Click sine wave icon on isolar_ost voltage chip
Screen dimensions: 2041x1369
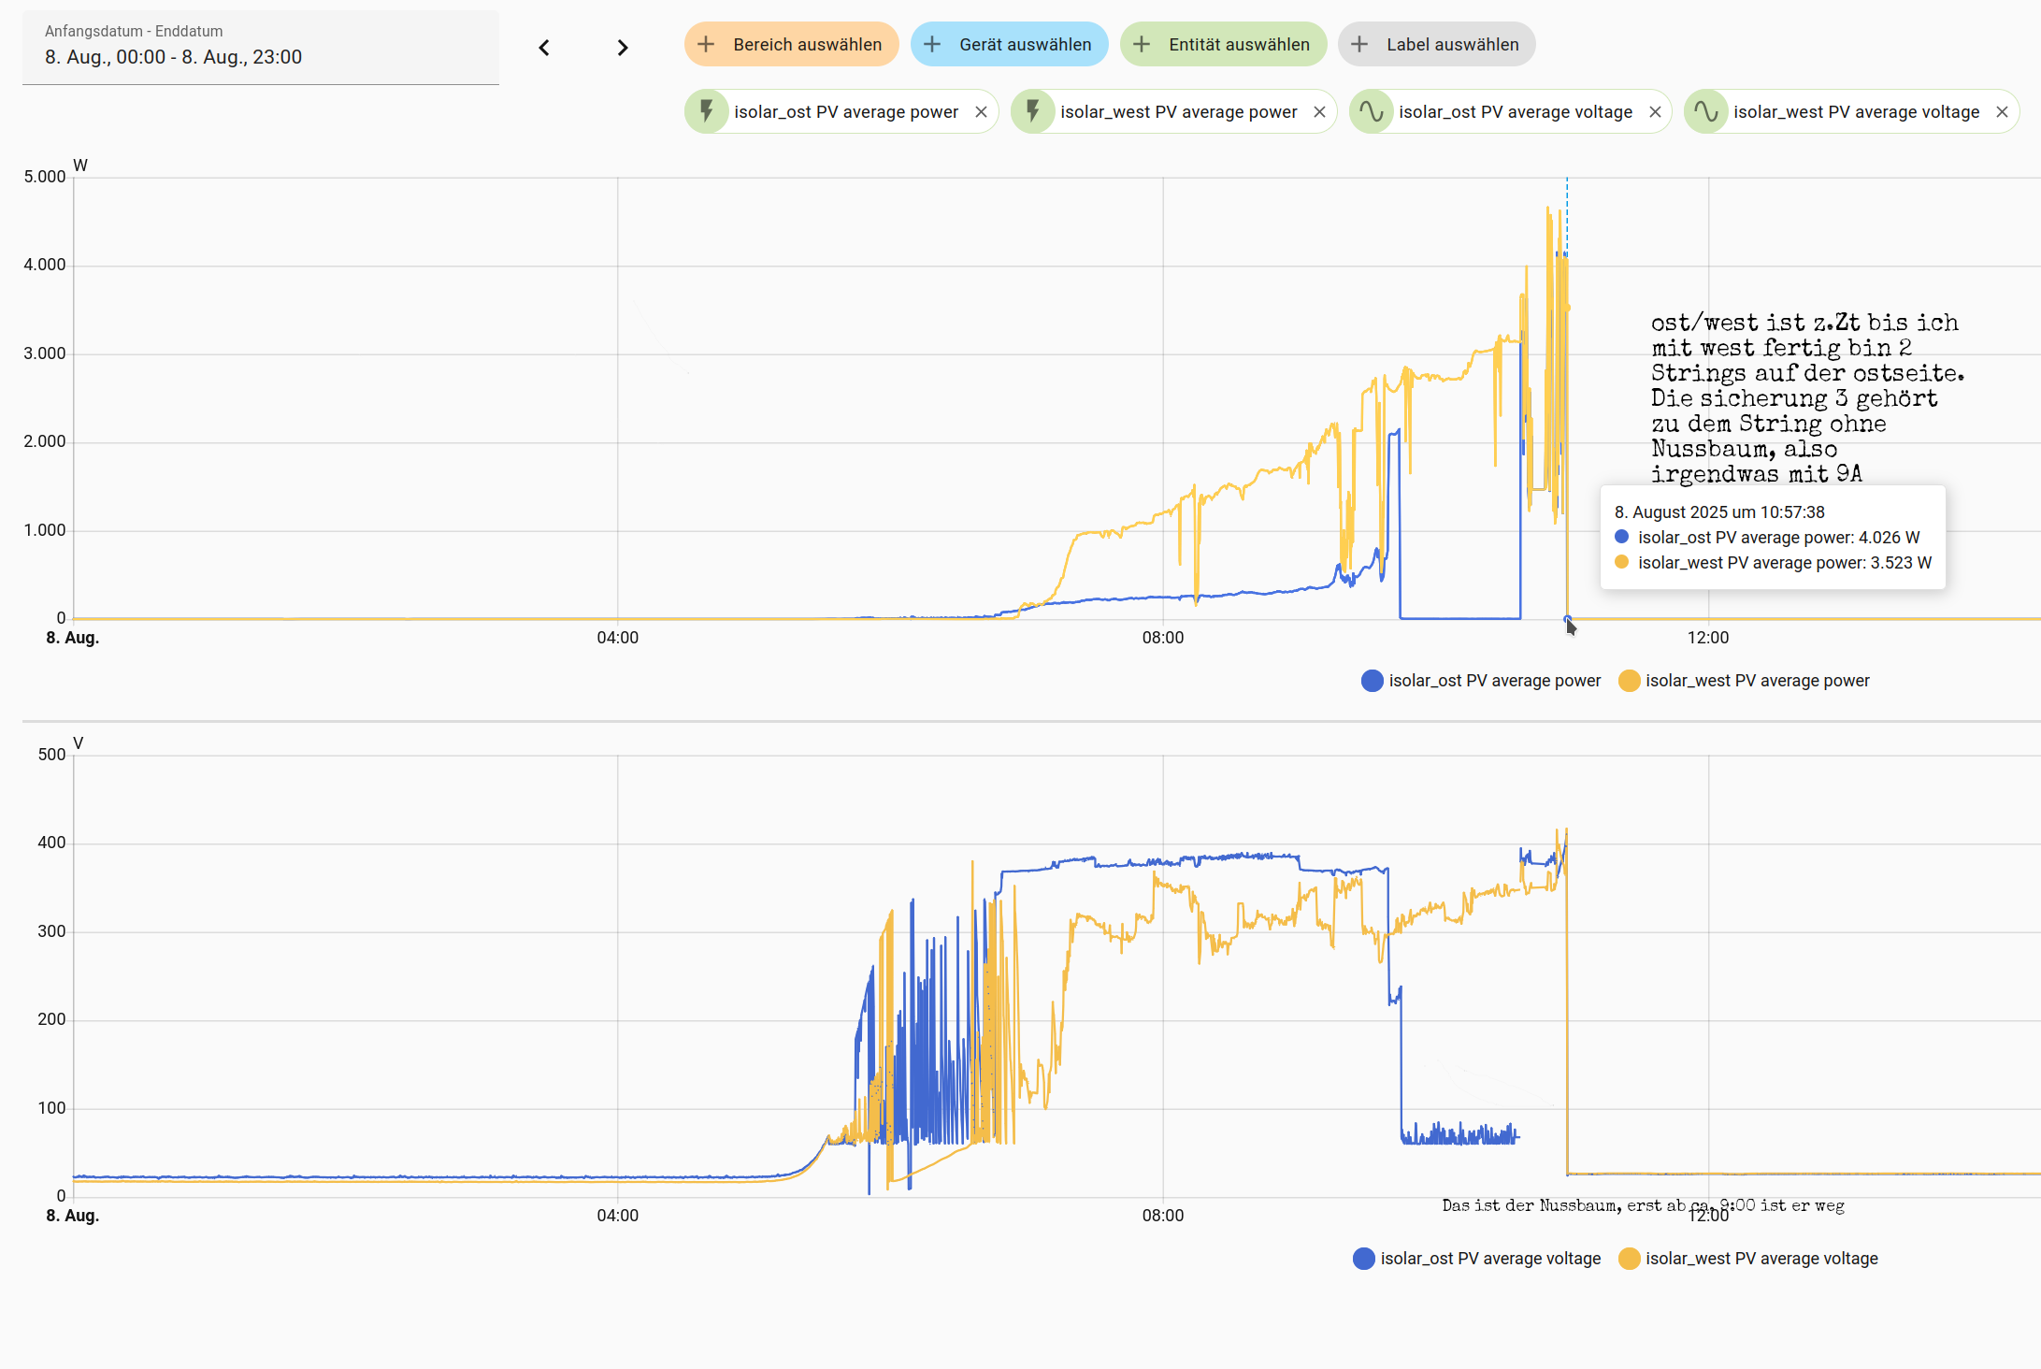click(x=1372, y=112)
